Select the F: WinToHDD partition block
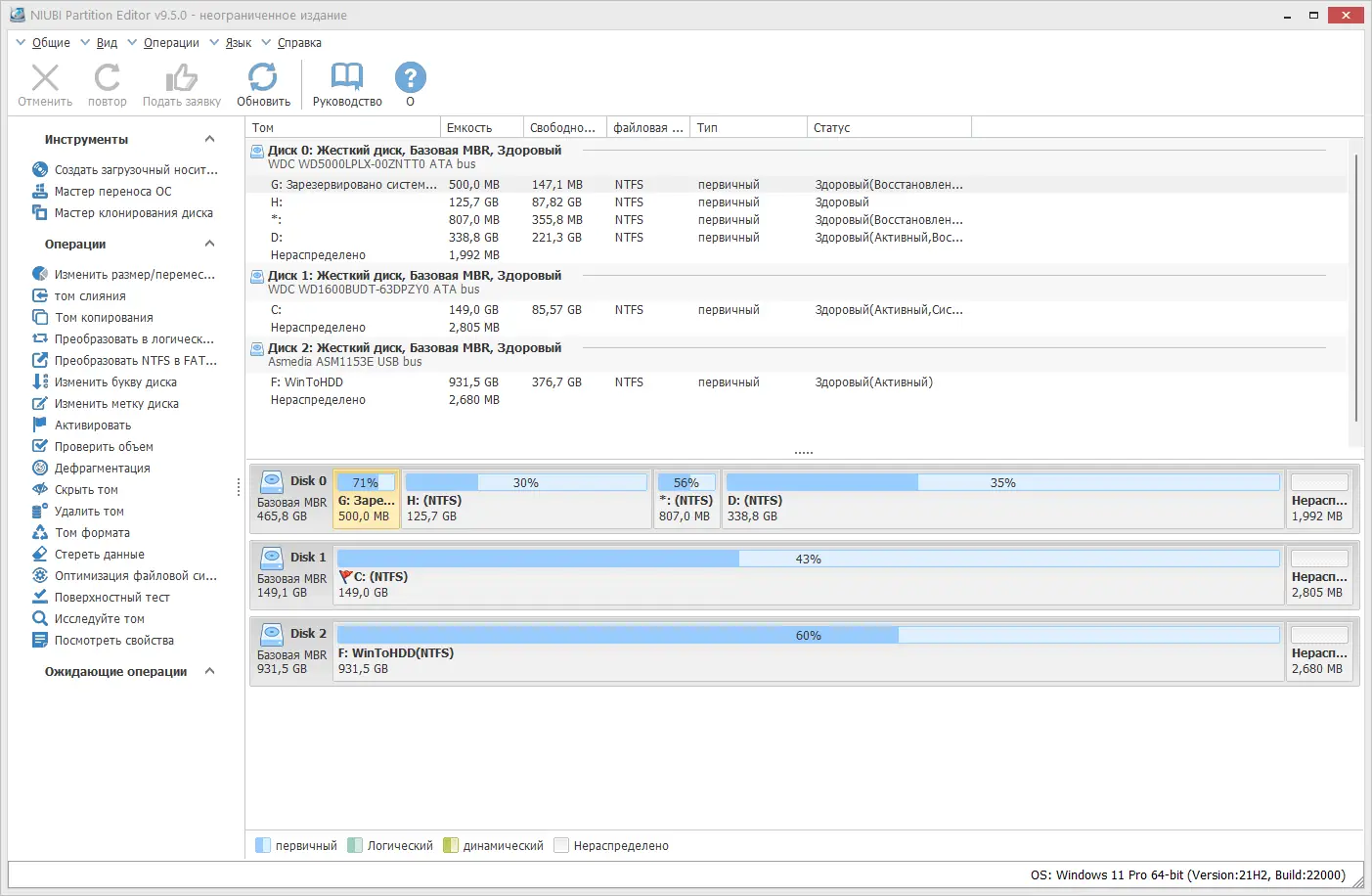1372x896 pixels. tap(685, 651)
